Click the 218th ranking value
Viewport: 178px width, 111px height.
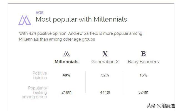[66, 92]
